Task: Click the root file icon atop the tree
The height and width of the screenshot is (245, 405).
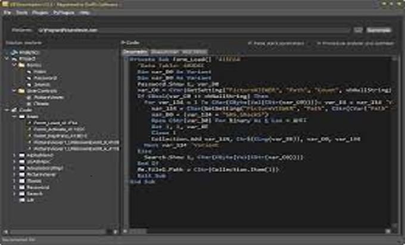Action: pyautogui.click(x=14, y=52)
